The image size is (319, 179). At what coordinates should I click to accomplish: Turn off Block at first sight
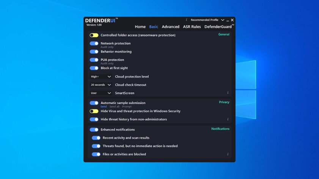[x=94, y=68]
